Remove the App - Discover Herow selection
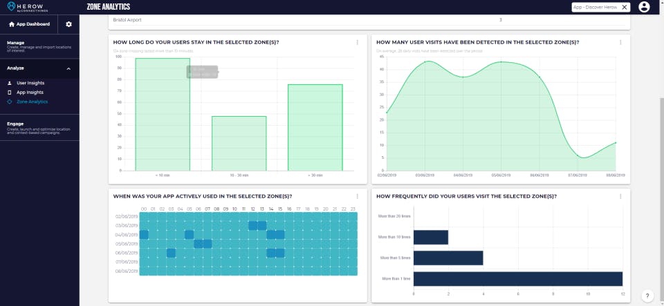Viewport: 664px width, 306px height. click(x=624, y=7)
